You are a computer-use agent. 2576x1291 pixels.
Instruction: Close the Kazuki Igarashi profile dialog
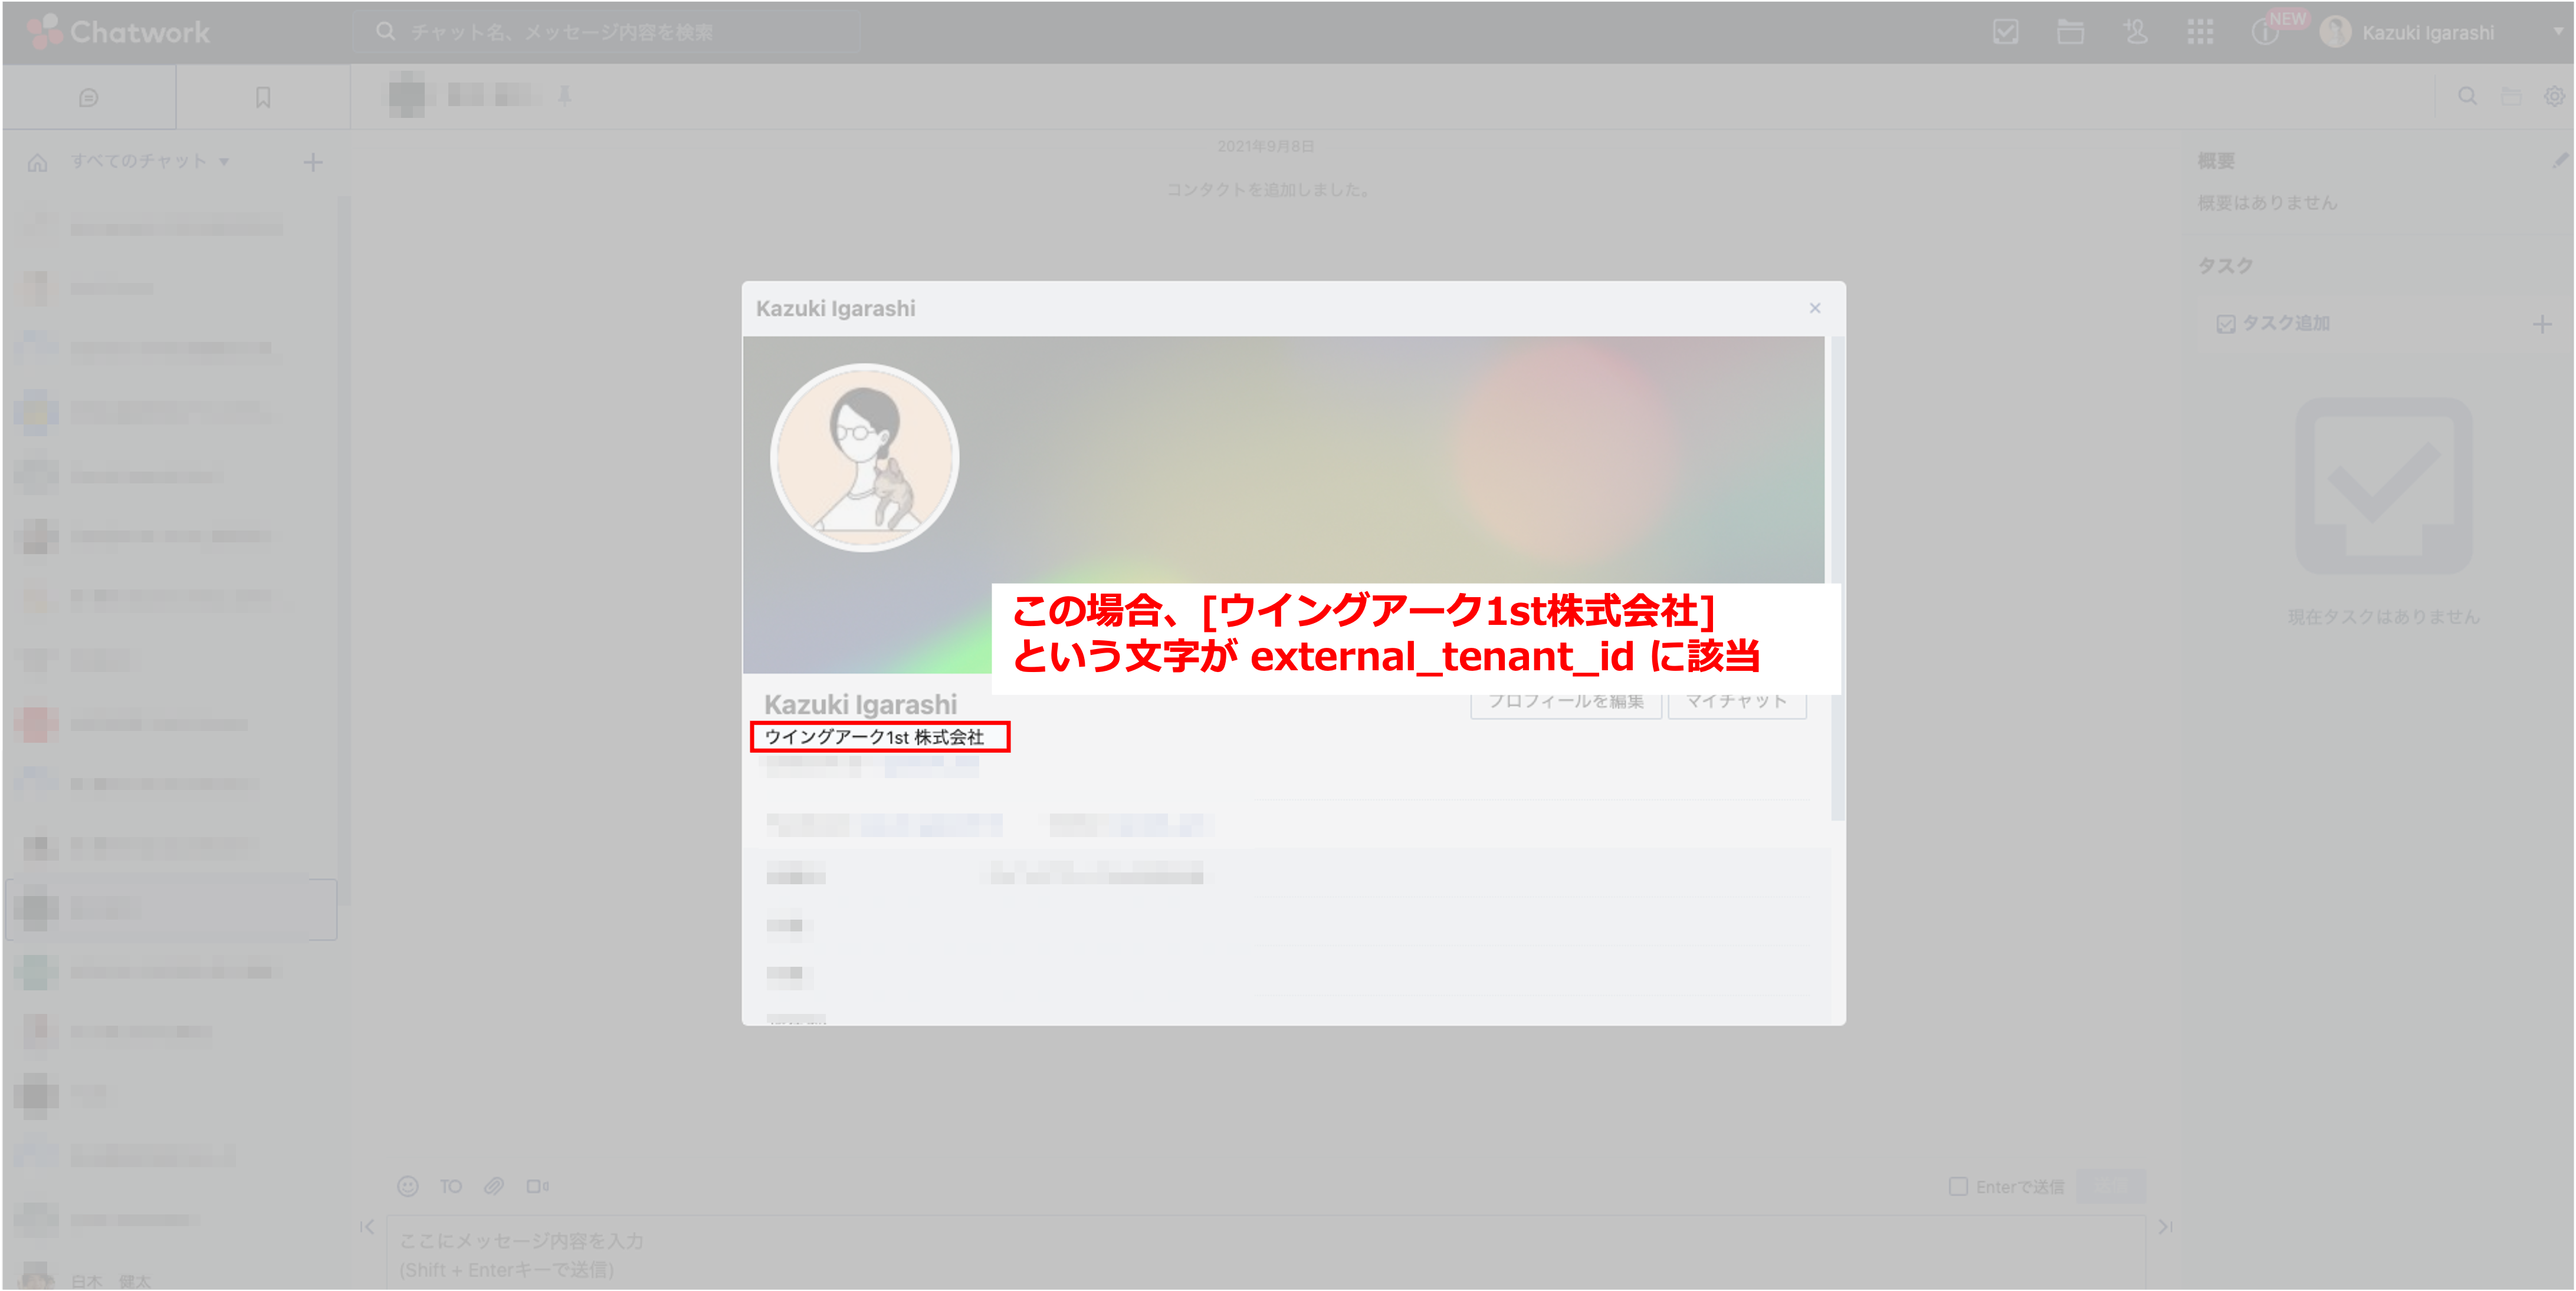coord(1815,308)
